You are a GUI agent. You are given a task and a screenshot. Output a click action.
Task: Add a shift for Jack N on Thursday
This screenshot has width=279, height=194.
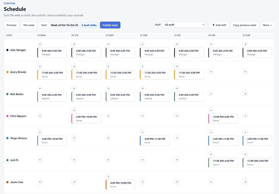click(142, 160)
